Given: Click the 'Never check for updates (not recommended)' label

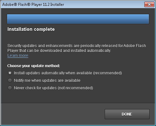Looking at the screenshot, I should (54, 88).
